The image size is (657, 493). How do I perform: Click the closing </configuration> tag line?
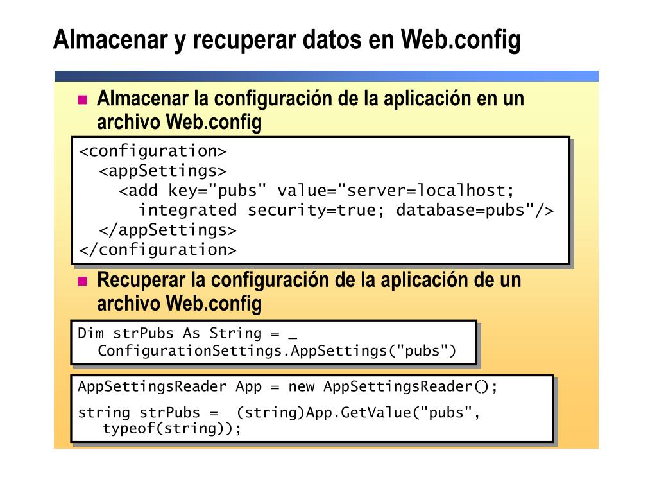pos(158,250)
